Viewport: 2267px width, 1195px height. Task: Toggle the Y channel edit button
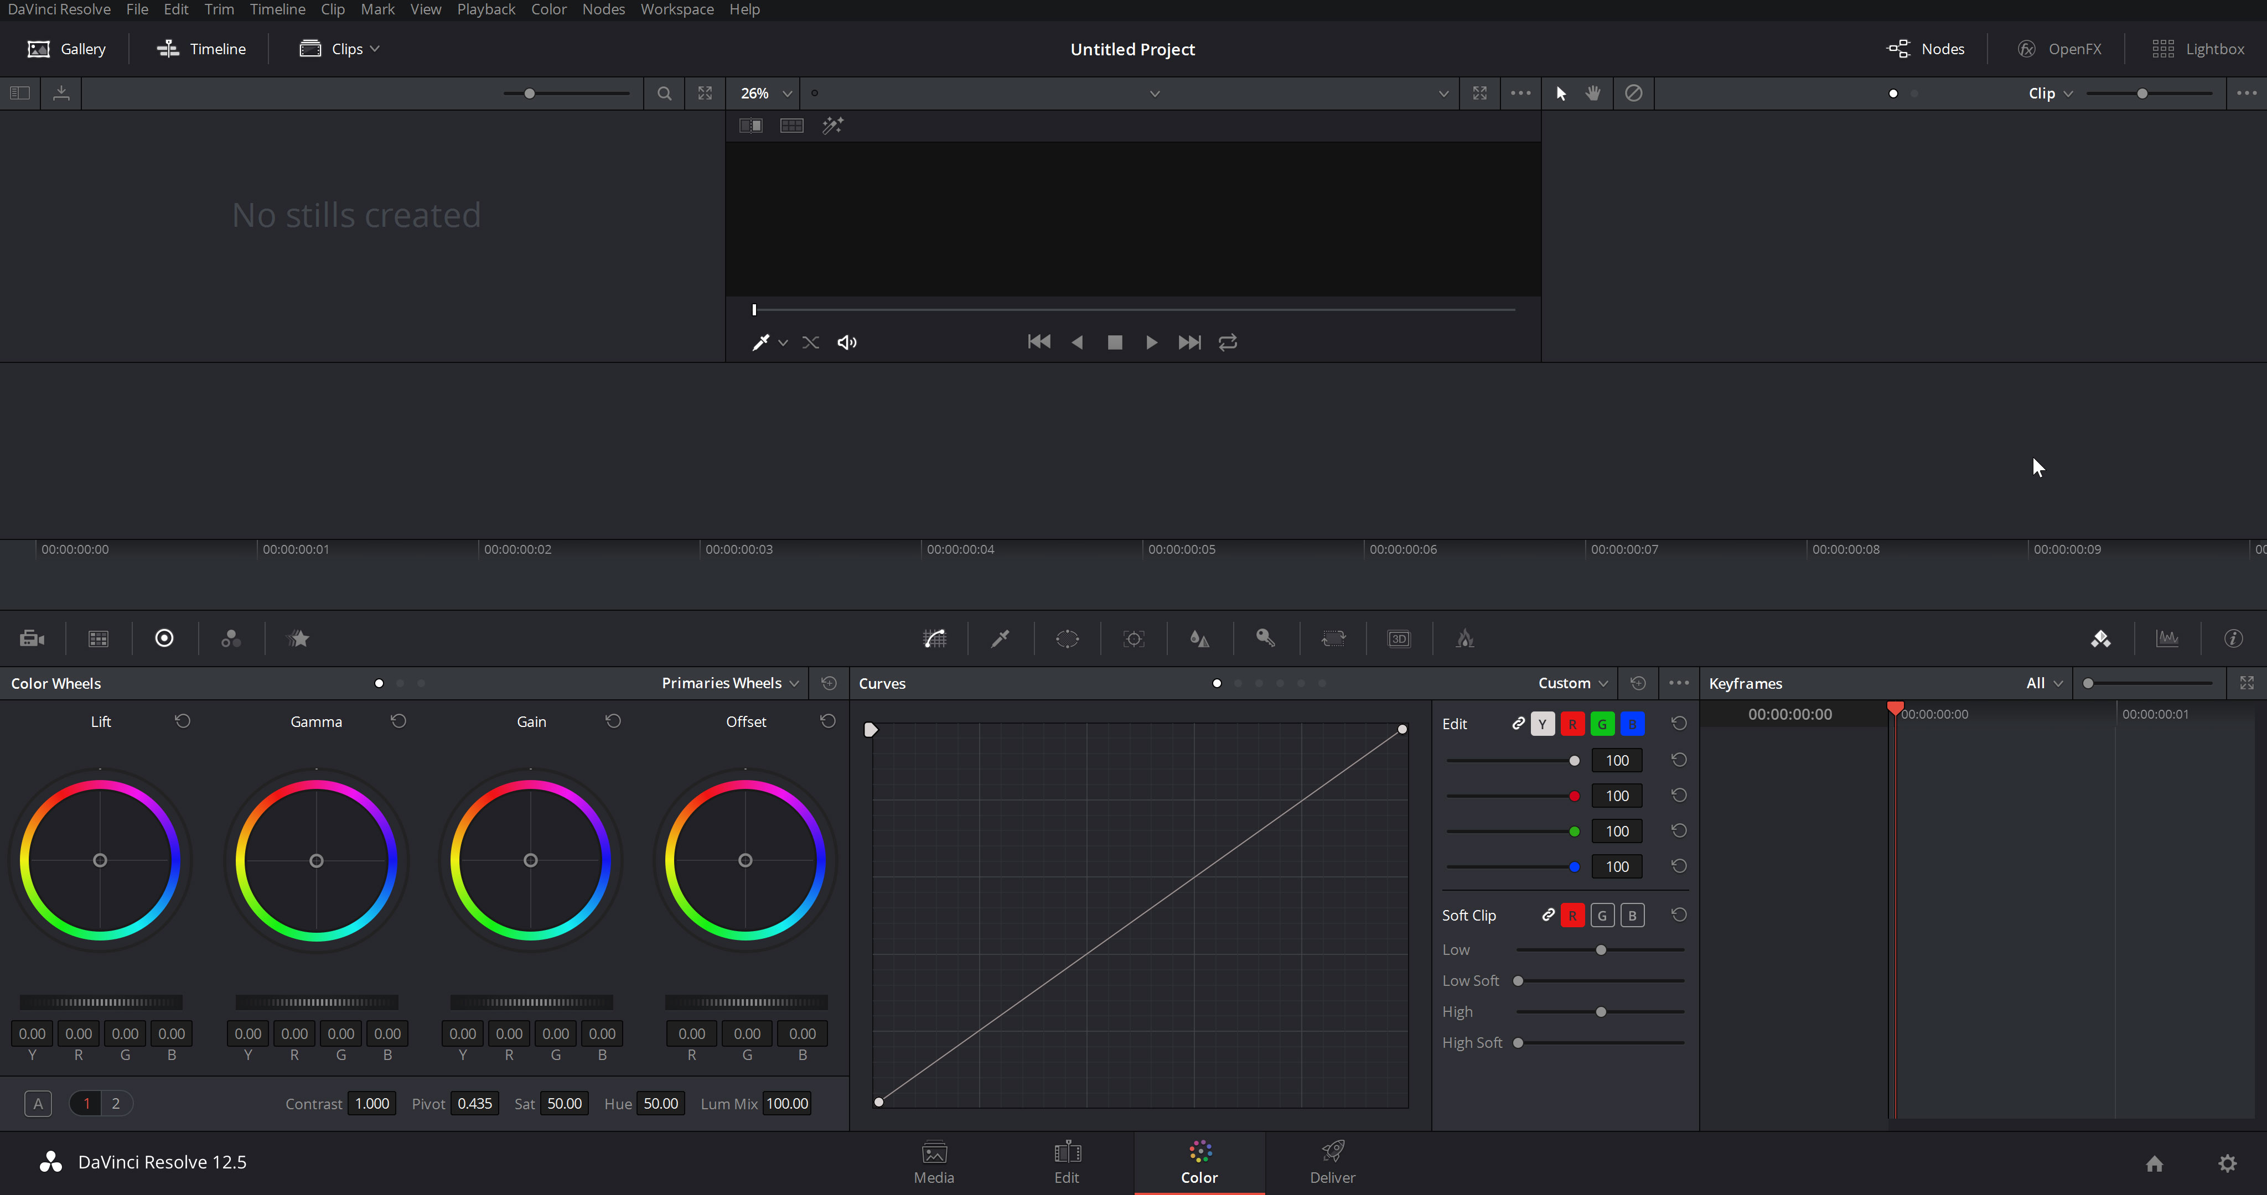click(x=1543, y=724)
